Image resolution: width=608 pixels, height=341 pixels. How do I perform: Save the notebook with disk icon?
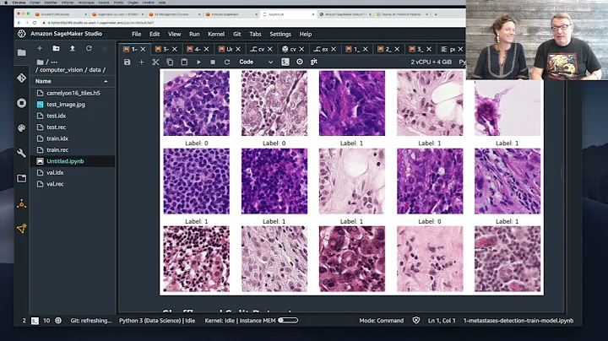(x=127, y=62)
